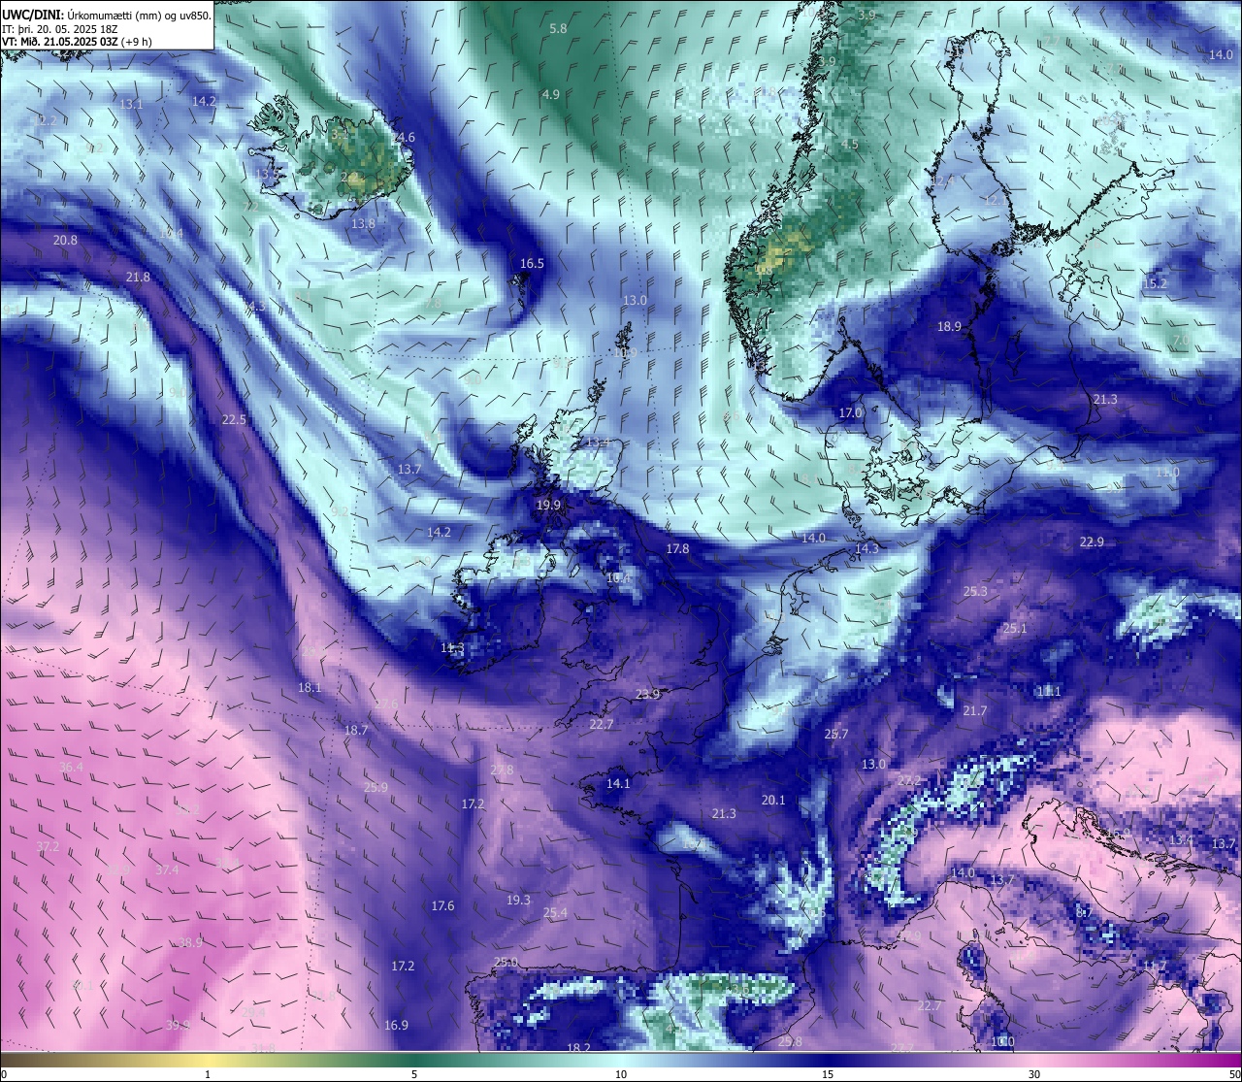The image size is (1242, 1082).
Task: Click the 5 tick label on the colorbar
Action: pyautogui.click(x=414, y=1074)
